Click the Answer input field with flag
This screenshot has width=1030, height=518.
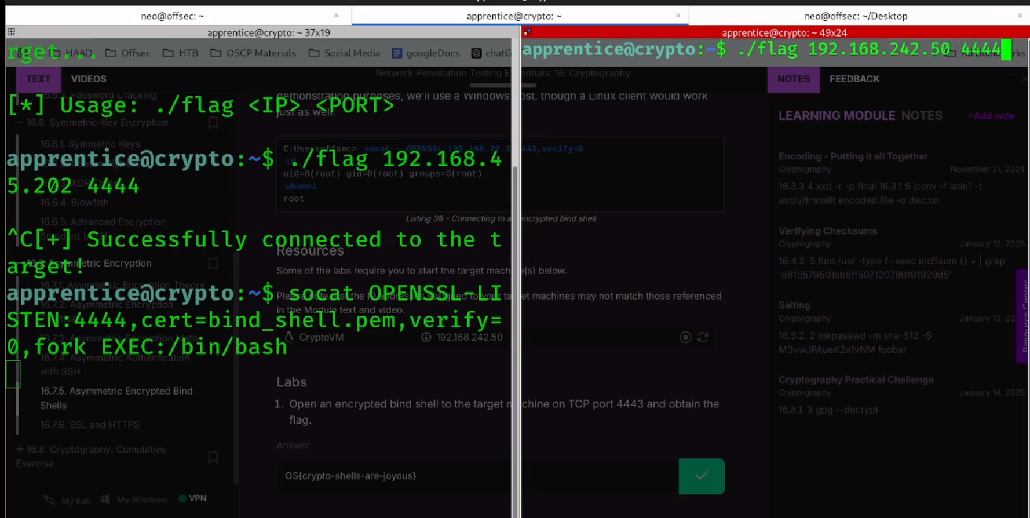[477, 476]
